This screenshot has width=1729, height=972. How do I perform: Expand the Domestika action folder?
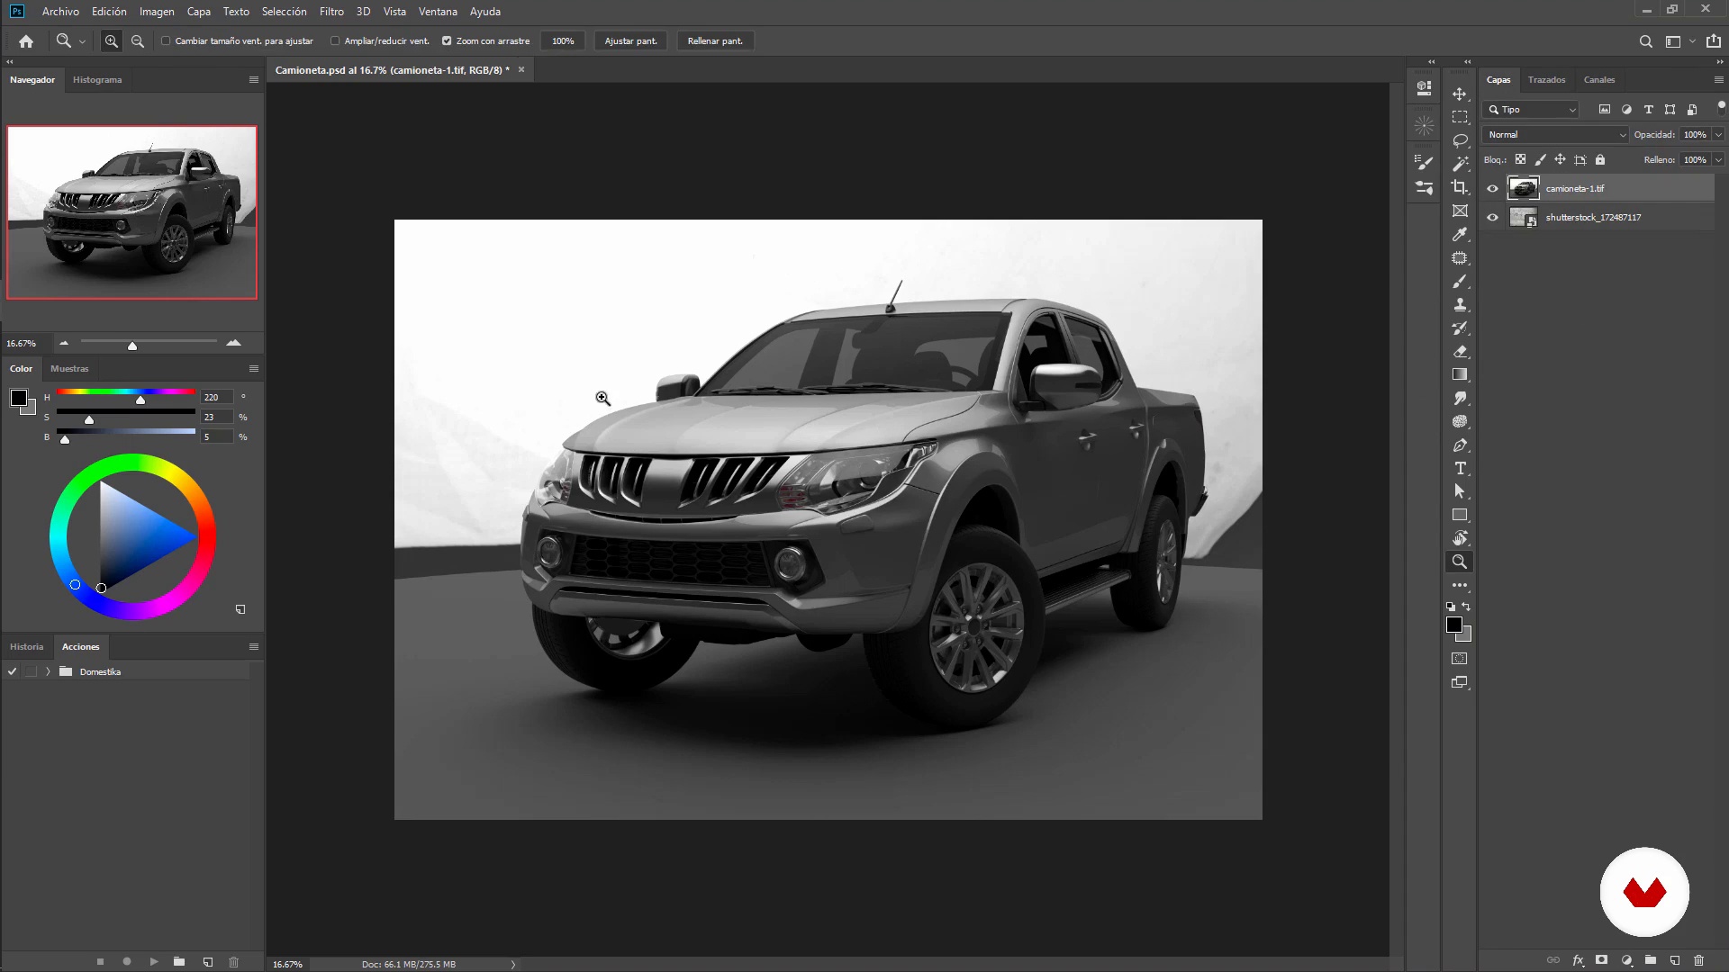coord(48,672)
